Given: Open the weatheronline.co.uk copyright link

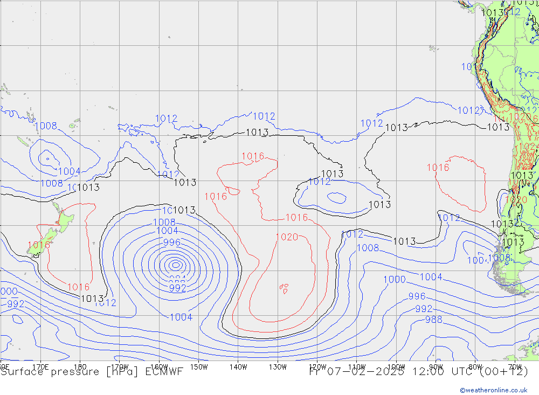Looking at the screenshot, I should tap(494, 390).
